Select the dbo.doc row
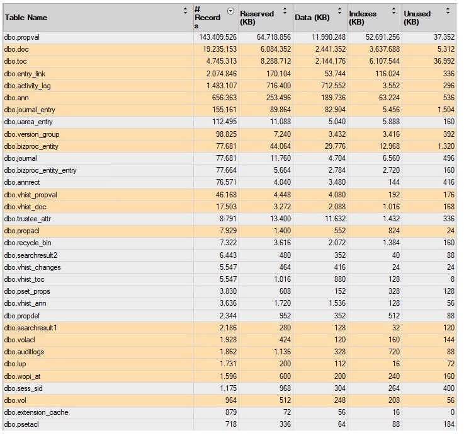This screenshot has width=464, height=435. [x=16, y=50]
